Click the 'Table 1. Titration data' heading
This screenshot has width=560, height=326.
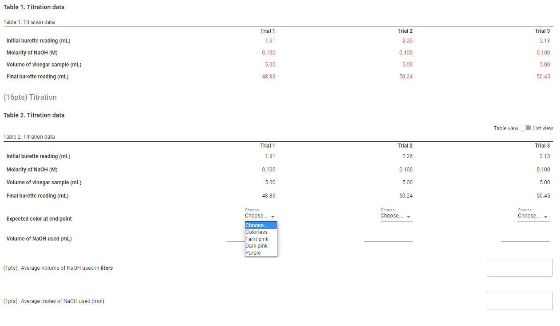34,7
